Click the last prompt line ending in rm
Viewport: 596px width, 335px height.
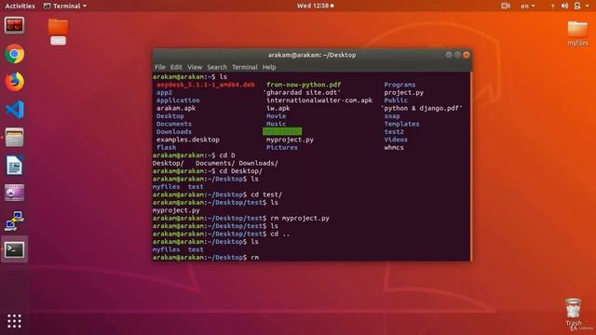(206, 258)
